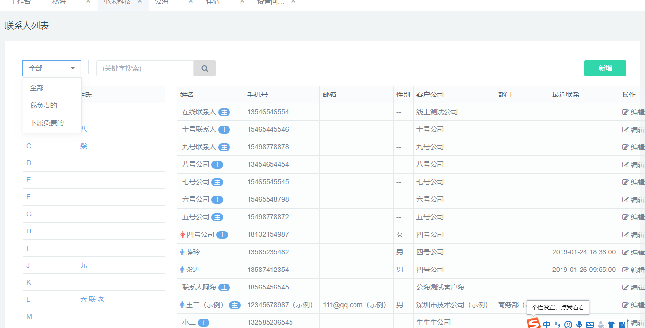Click the 最近联系 column header
Image resolution: width=645 pixels, height=328 pixels.
pyautogui.click(x=566, y=95)
